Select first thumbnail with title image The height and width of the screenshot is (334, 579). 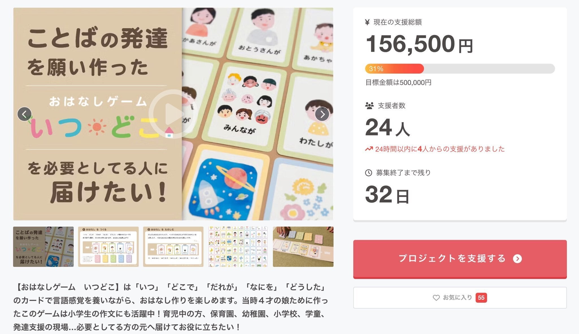(43, 247)
